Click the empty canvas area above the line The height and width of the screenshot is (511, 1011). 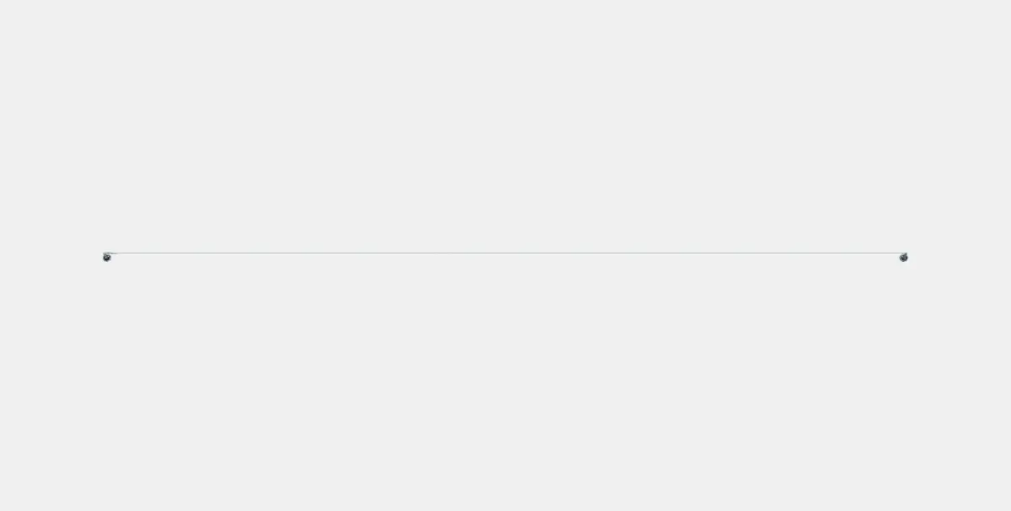(505, 126)
